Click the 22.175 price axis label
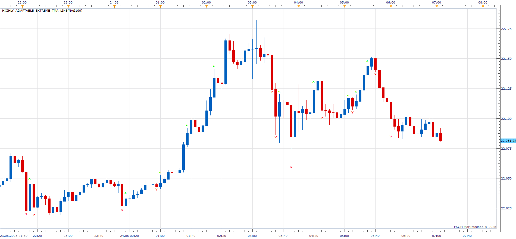The width and height of the screenshot is (516, 239). pyautogui.click(x=506, y=29)
